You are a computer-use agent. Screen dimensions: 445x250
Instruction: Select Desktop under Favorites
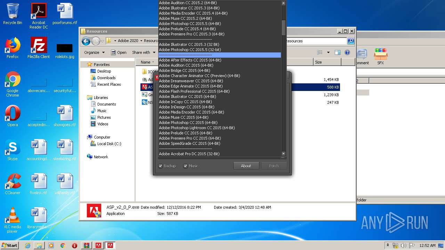tap(104, 71)
